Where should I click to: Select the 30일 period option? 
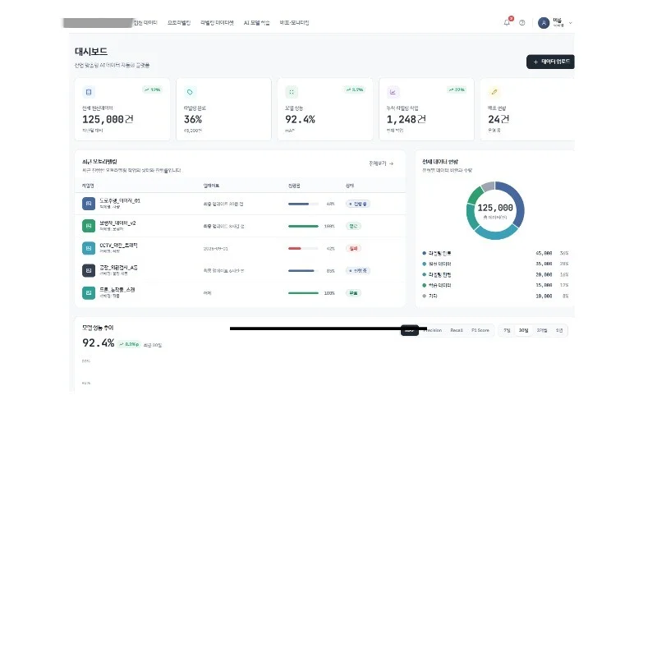(523, 330)
